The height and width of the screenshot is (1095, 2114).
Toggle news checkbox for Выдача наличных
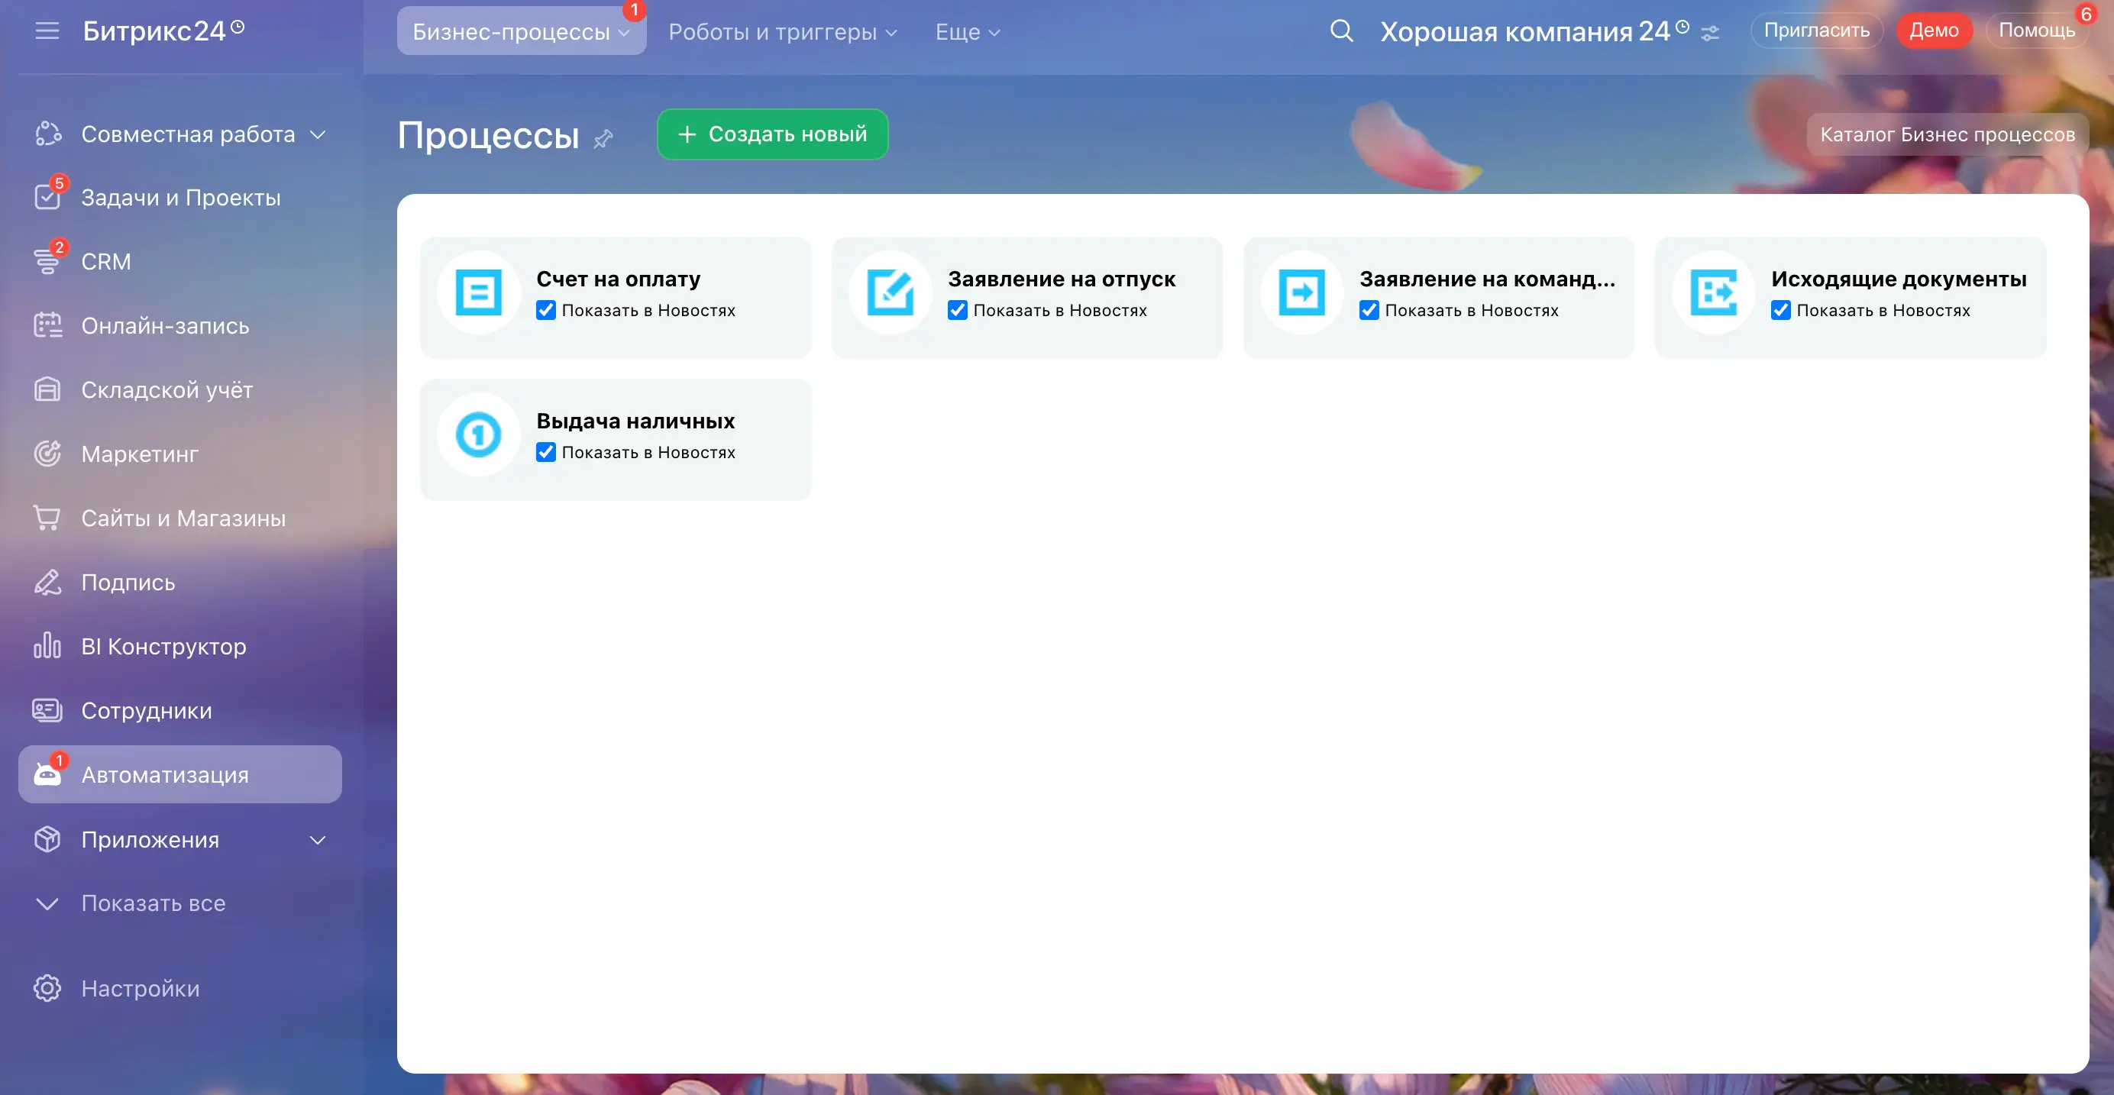[x=546, y=452]
